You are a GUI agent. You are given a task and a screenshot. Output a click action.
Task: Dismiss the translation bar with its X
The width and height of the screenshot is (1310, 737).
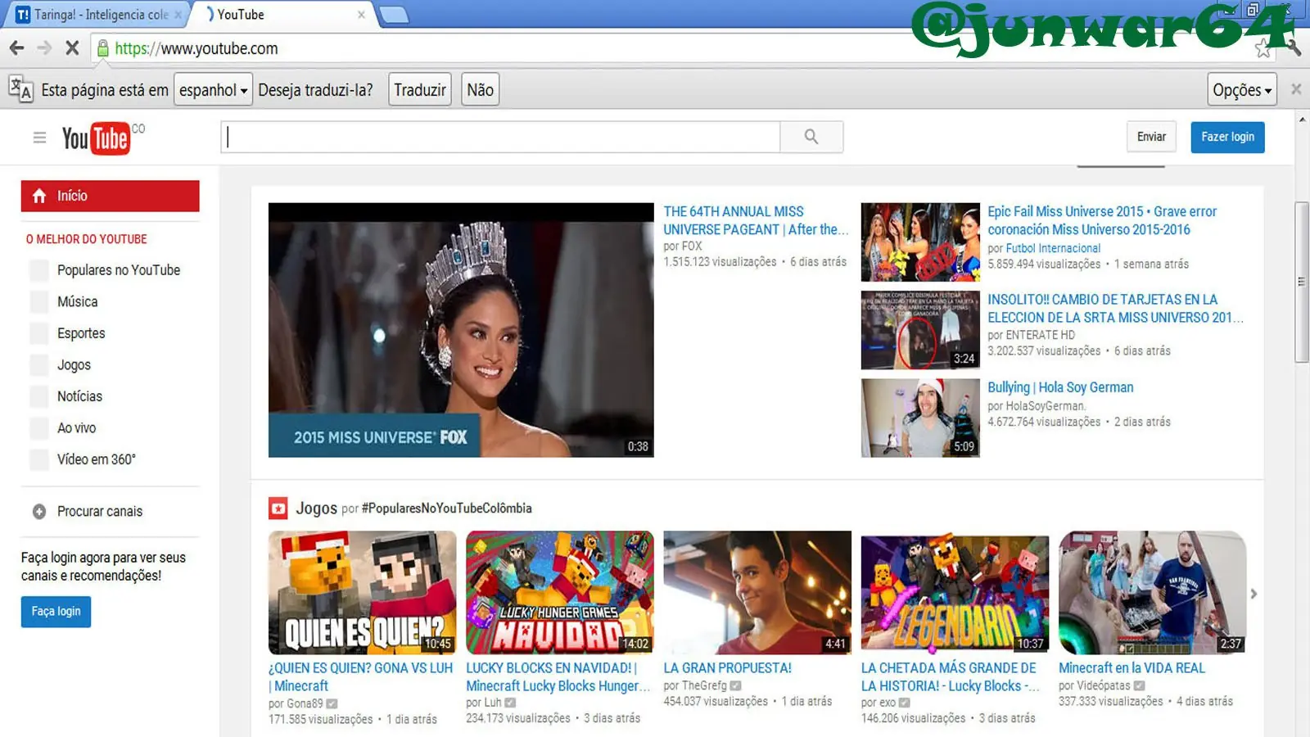tap(1296, 89)
